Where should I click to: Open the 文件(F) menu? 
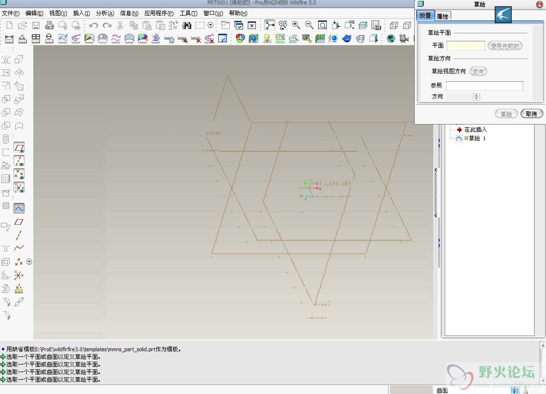pos(10,13)
